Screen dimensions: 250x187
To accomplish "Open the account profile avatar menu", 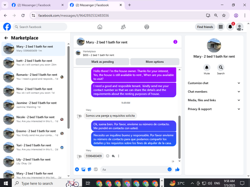I will pyautogui.click(x=239, y=27).
